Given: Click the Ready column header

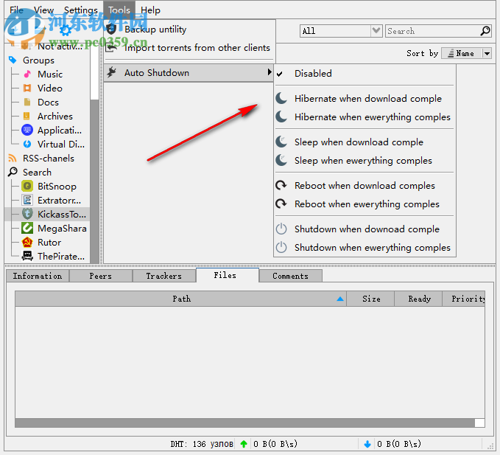Looking at the screenshot, I should click(419, 299).
